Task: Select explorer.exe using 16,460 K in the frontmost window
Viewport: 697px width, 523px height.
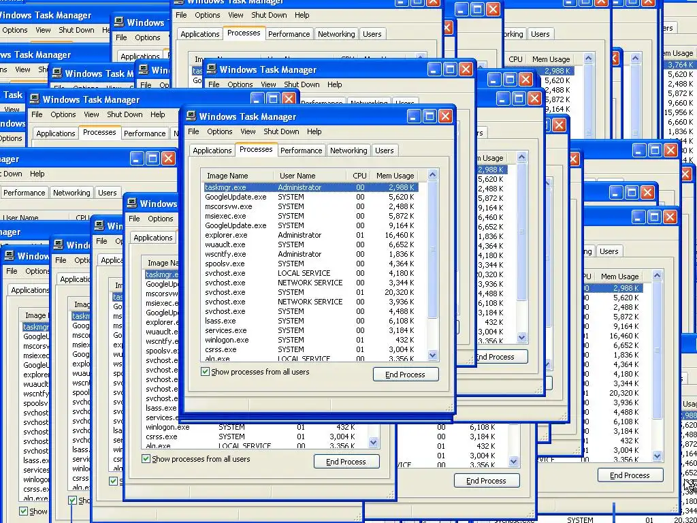Action: (x=310, y=235)
